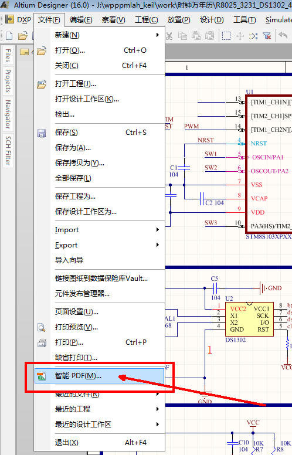Click the floppy disk Save icon
The width and height of the screenshot is (292, 455).
click(x=42, y=133)
